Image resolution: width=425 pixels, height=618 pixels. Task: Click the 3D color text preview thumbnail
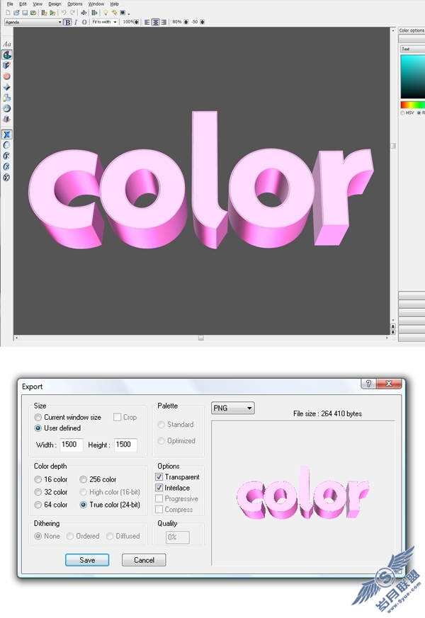pos(302,493)
